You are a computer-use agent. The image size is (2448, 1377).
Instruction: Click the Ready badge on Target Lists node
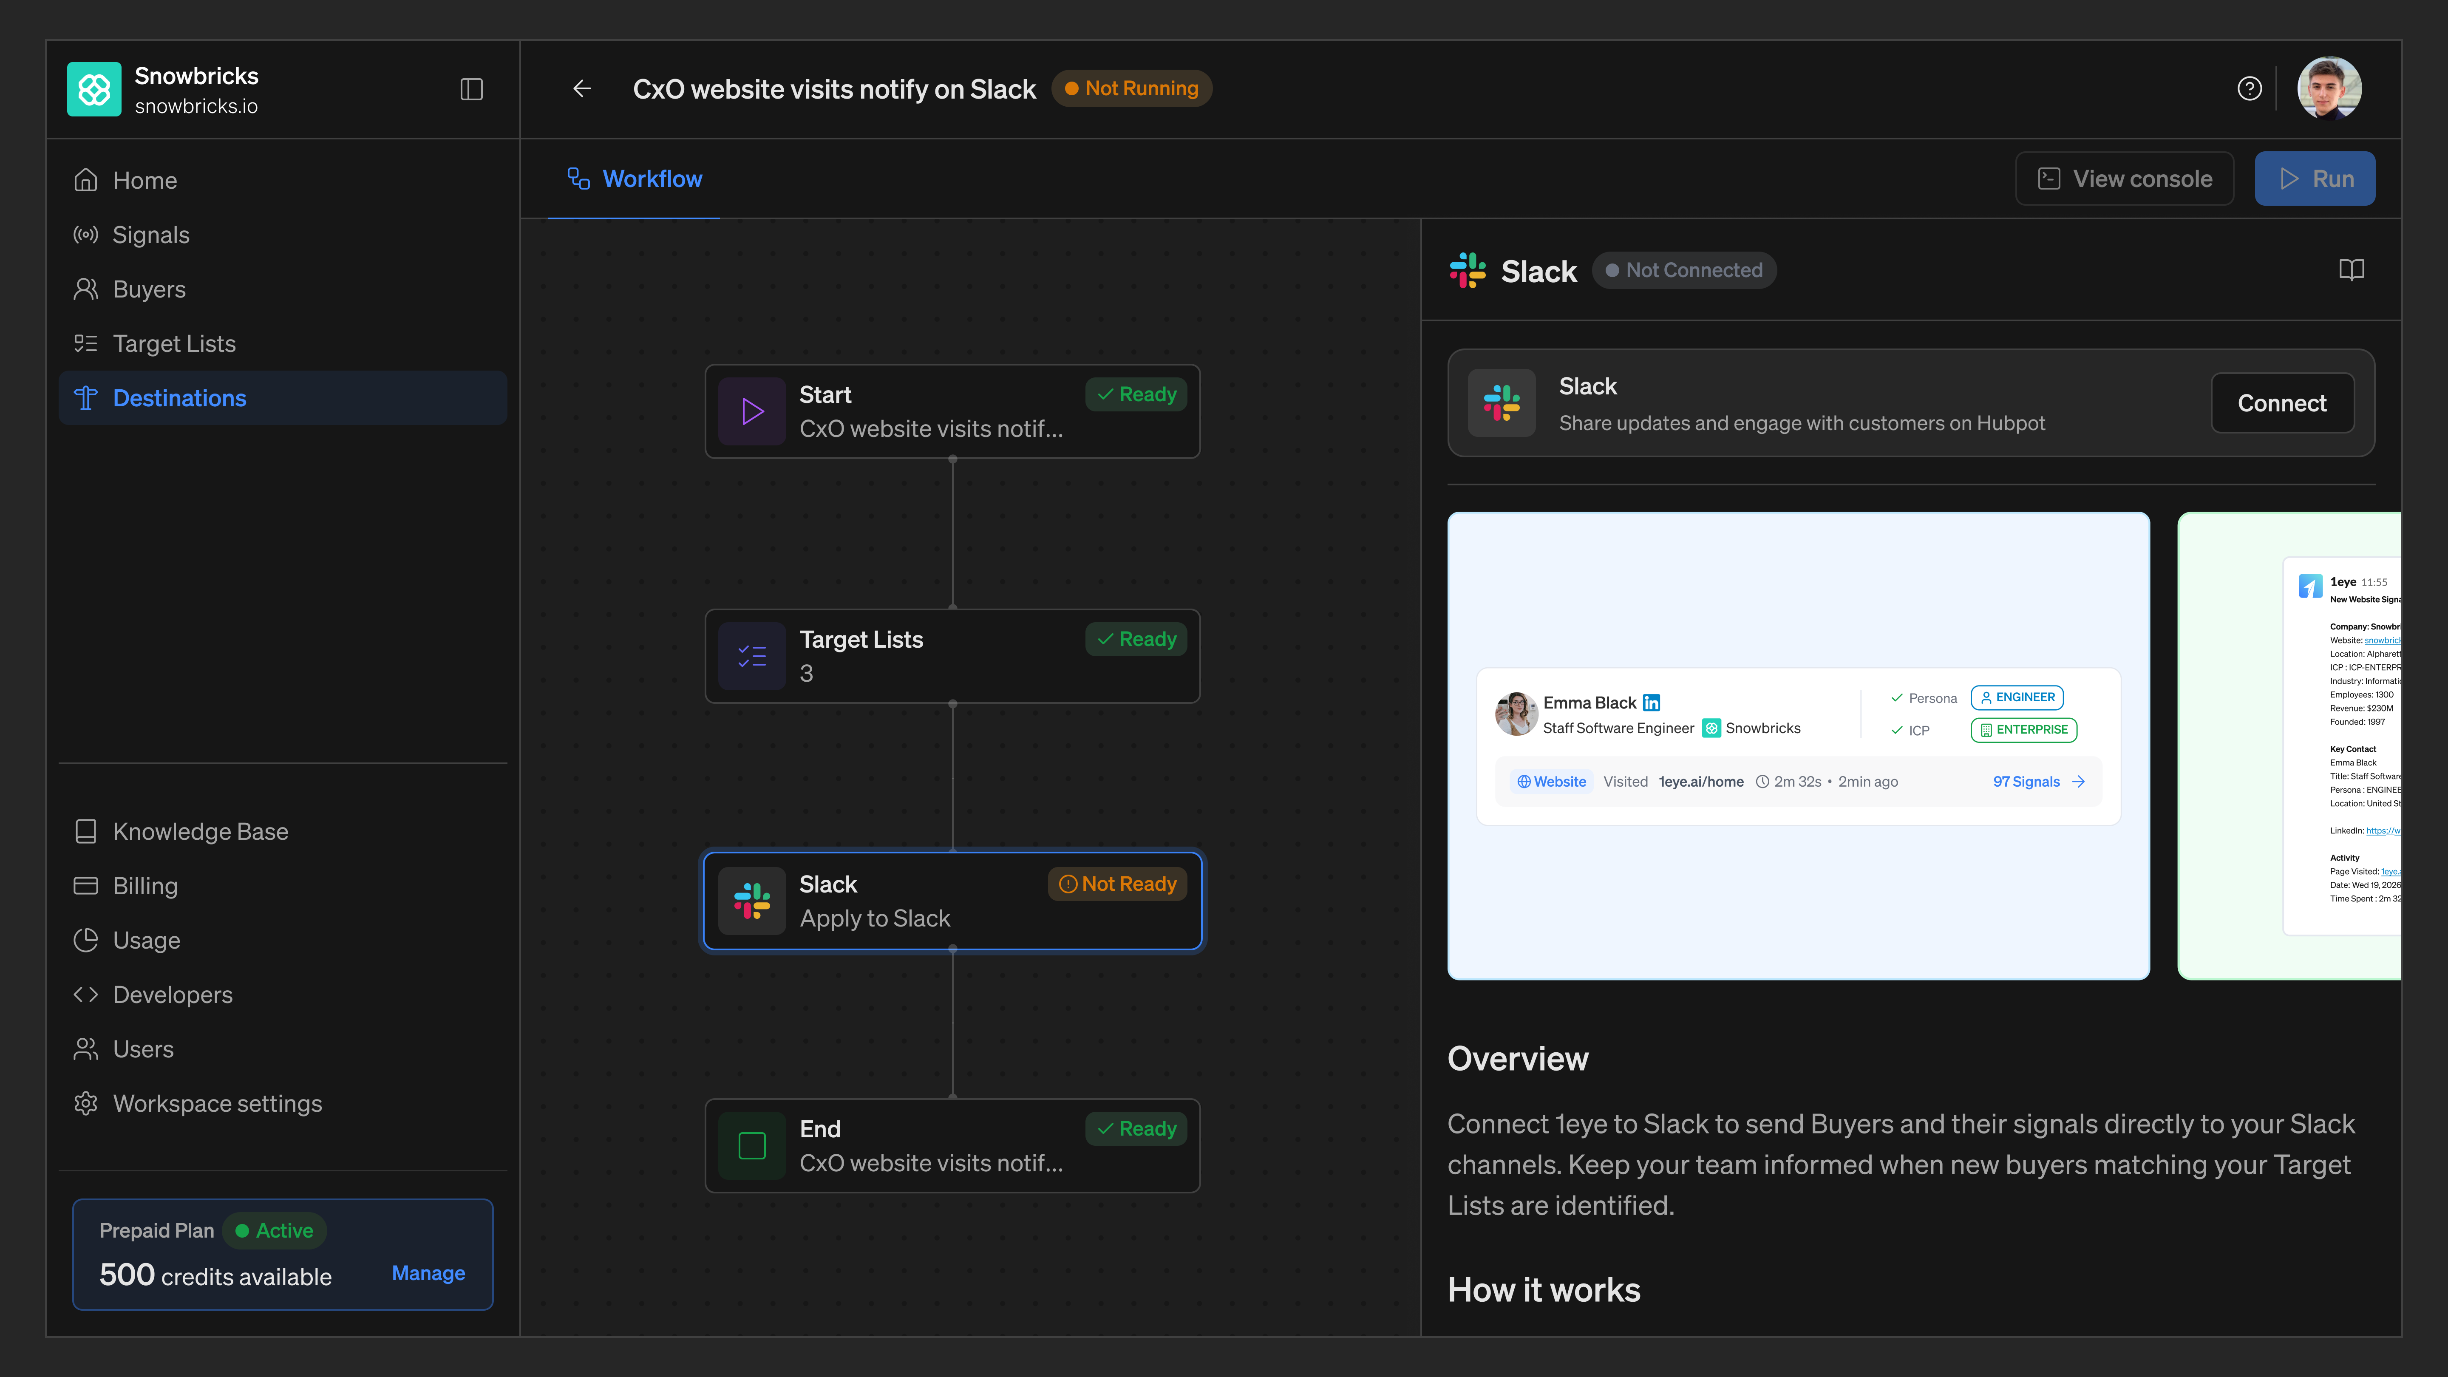coord(1136,640)
